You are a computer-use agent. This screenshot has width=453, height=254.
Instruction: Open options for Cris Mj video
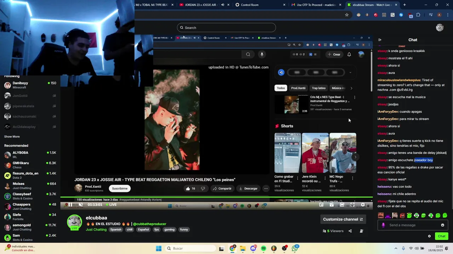(x=355, y=97)
